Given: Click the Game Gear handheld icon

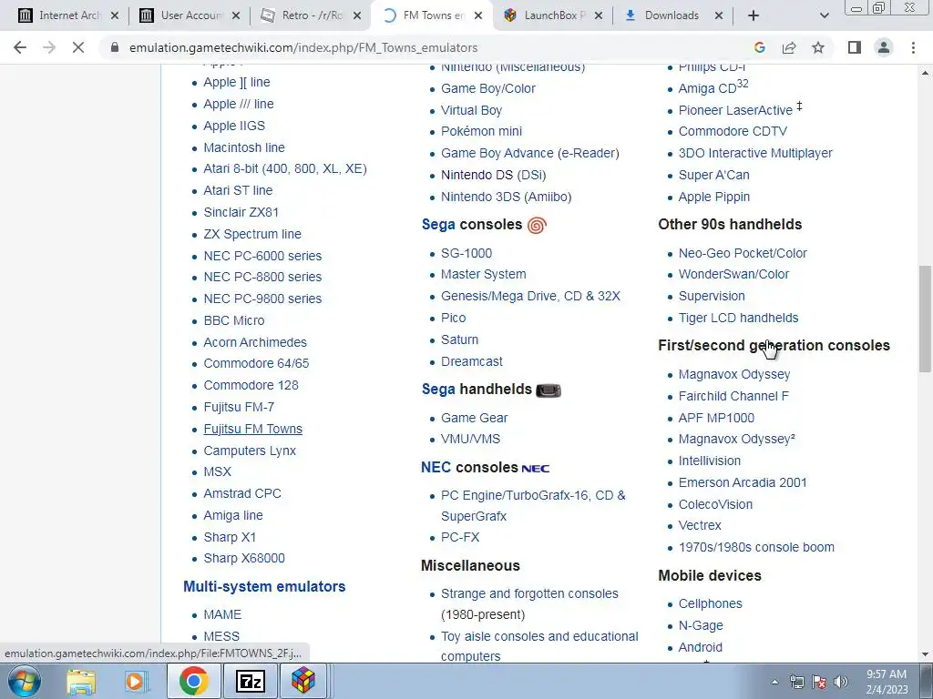Looking at the screenshot, I should coord(548,390).
